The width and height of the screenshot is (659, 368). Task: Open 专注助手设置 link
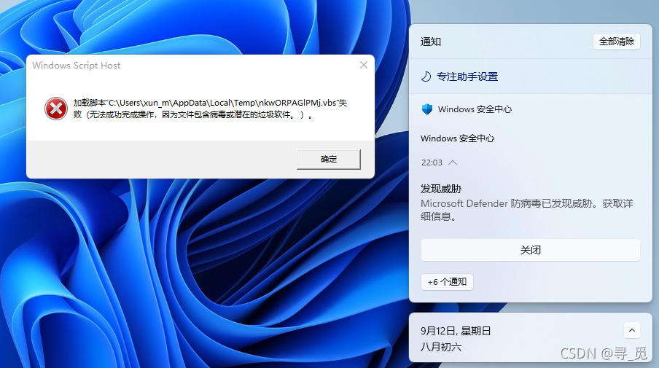467,77
